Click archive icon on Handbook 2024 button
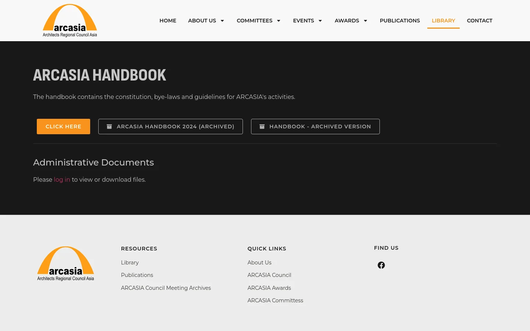The height and width of the screenshot is (331, 530). click(x=109, y=127)
